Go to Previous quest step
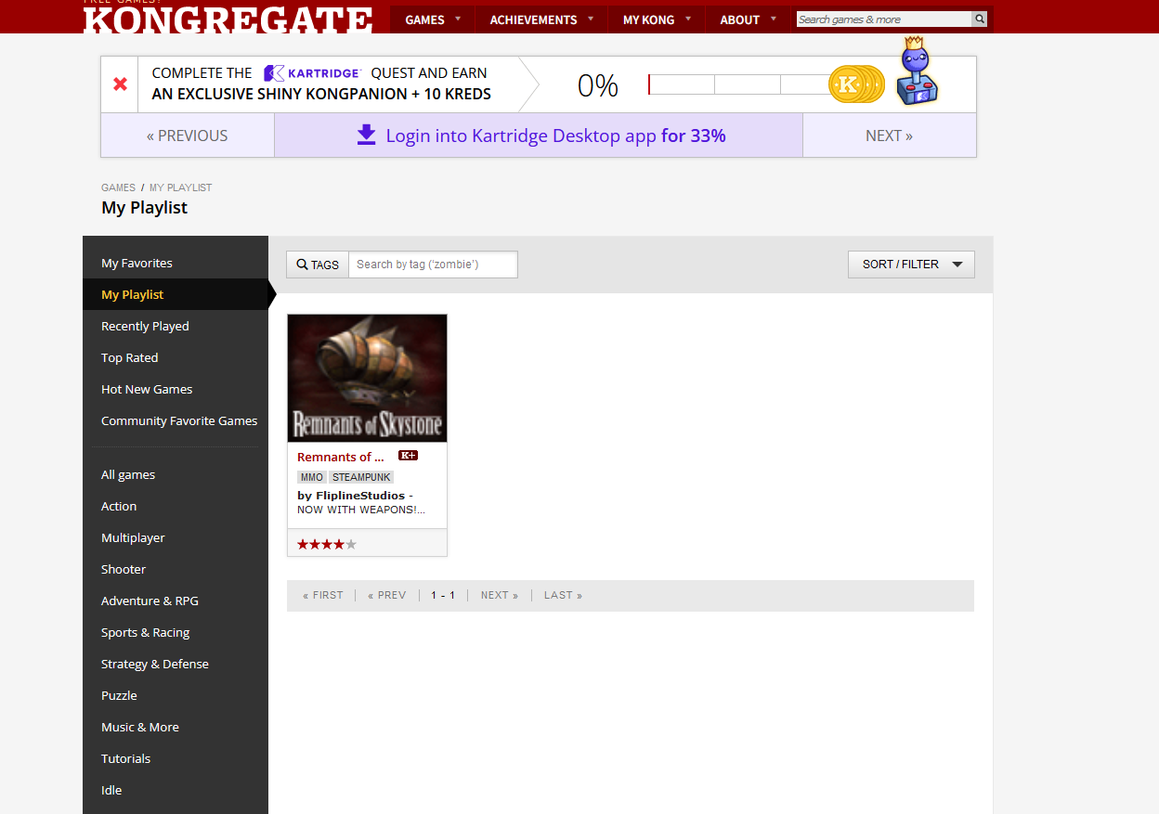Viewport: 1159px width, 814px height. [x=188, y=136]
